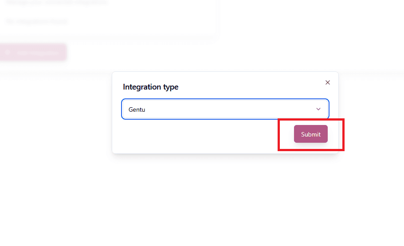Image resolution: width=404 pixels, height=246 pixels.
Task: Select the Gentu combo box
Action: (225, 109)
